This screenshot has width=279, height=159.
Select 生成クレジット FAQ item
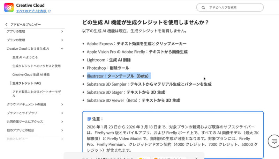coord(27,83)
